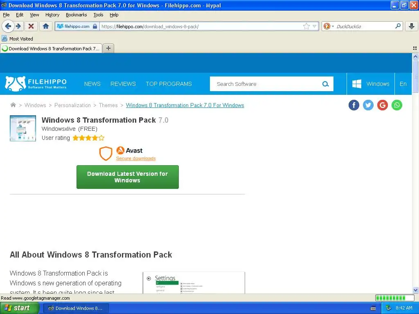Open DuckDuckGo search engine selector
Viewport: 419px width, 314px height.
point(329,26)
